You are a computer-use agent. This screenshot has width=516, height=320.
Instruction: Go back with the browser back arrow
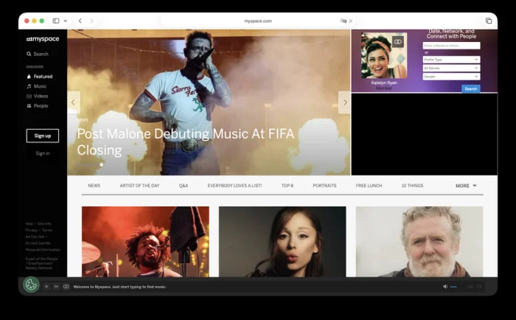(x=80, y=21)
